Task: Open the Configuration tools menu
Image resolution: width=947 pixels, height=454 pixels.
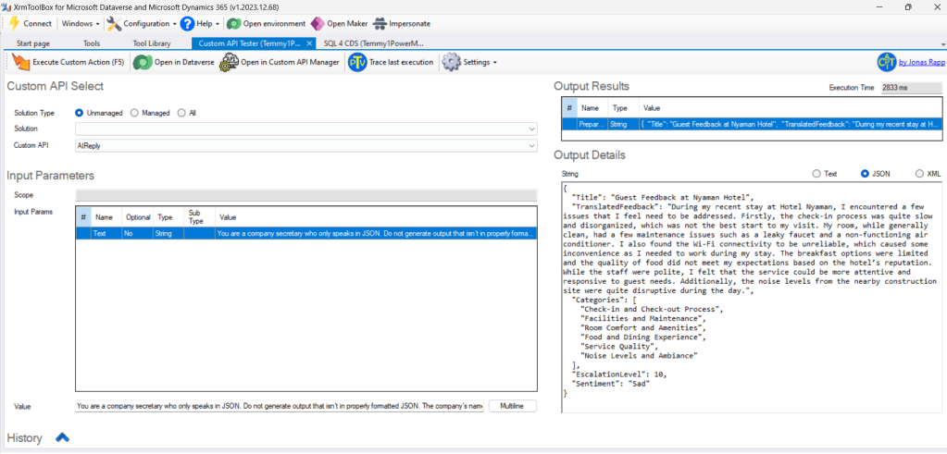Action: [x=142, y=23]
